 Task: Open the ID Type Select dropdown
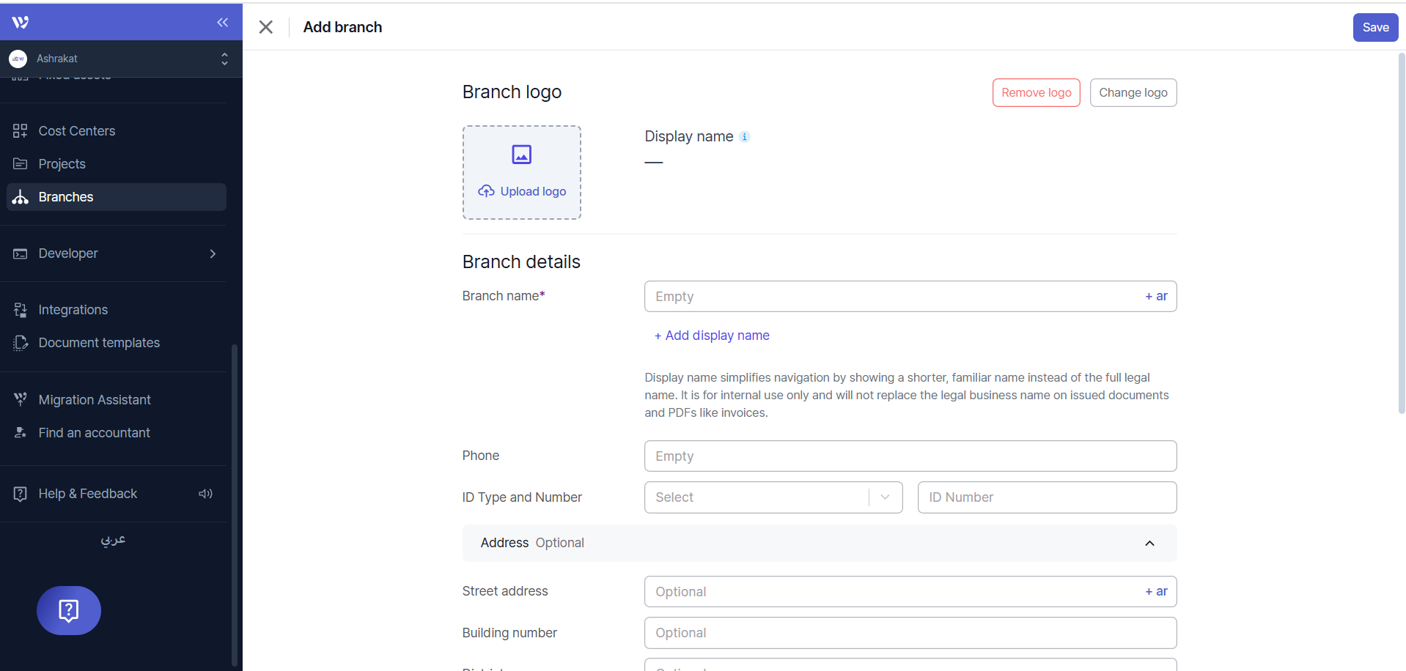tap(773, 497)
